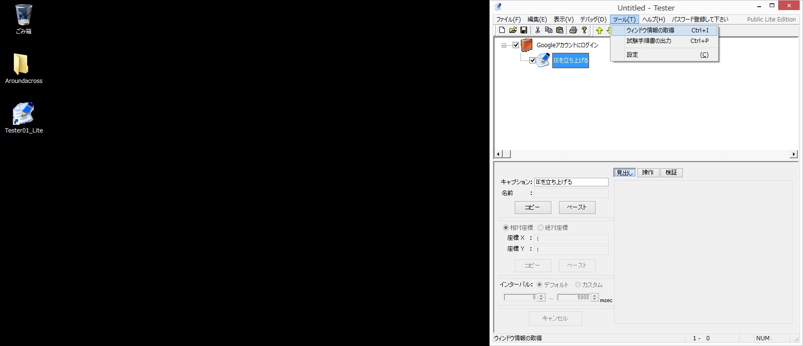Click the Cut scissors icon
Screen dimensions: 803x346
point(538,30)
